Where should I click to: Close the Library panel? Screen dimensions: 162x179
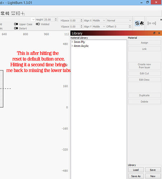point(159,33)
